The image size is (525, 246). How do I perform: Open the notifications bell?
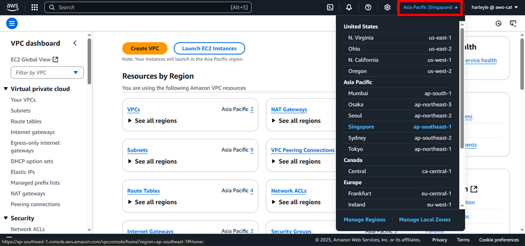point(349,7)
